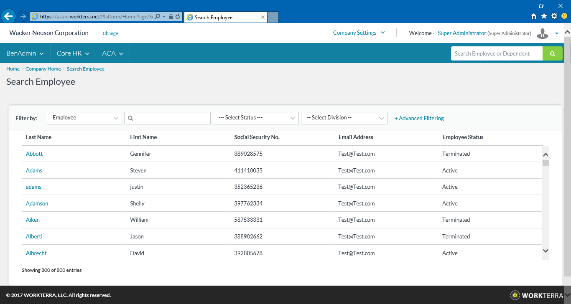Open employee Albrecht record
571x304 pixels.
click(36, 253)
